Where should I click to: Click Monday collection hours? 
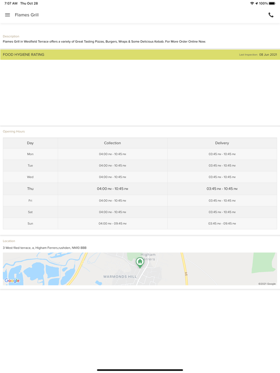[112, 154]
